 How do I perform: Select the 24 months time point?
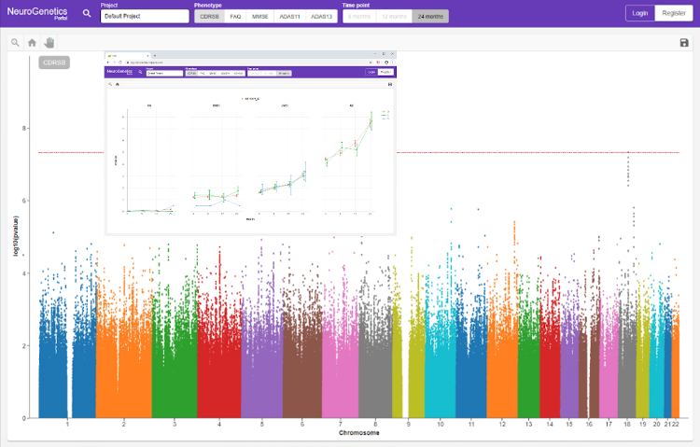(430, 16)
